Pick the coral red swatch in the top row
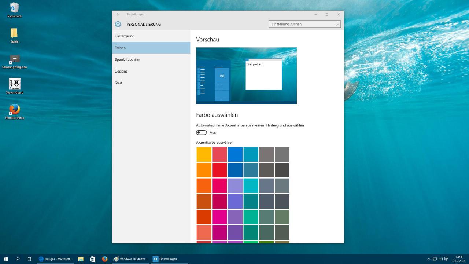 (x=219, y=154)
